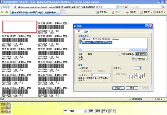Open the Tools (工具) gear menu
This screenshot has width=167, height=115.
tap(158, 12)
